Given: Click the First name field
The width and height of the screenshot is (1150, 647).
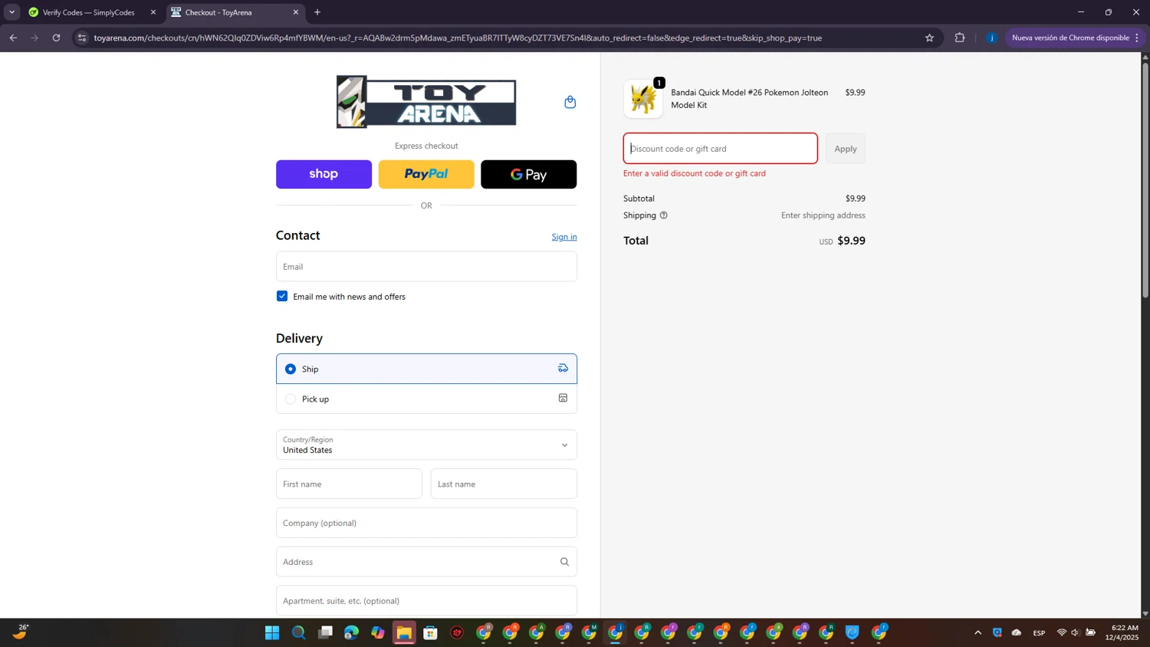Looking at the screenshot, I should point(349,484).
